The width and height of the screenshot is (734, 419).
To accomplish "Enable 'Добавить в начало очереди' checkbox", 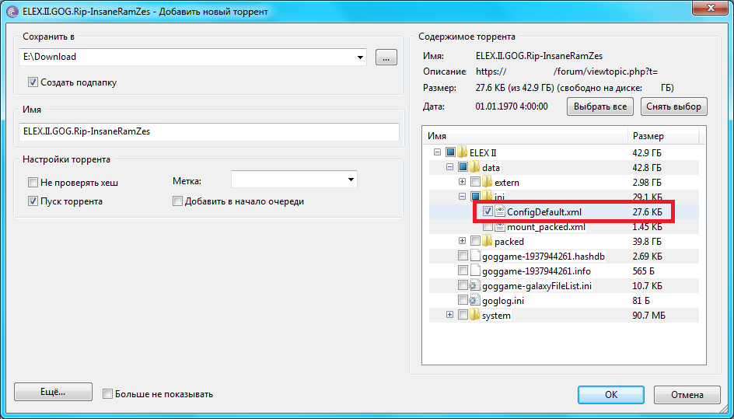I will (x=177, y=201).
